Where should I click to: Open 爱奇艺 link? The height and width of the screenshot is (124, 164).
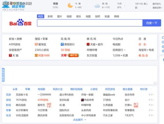[x=41, y=105]
